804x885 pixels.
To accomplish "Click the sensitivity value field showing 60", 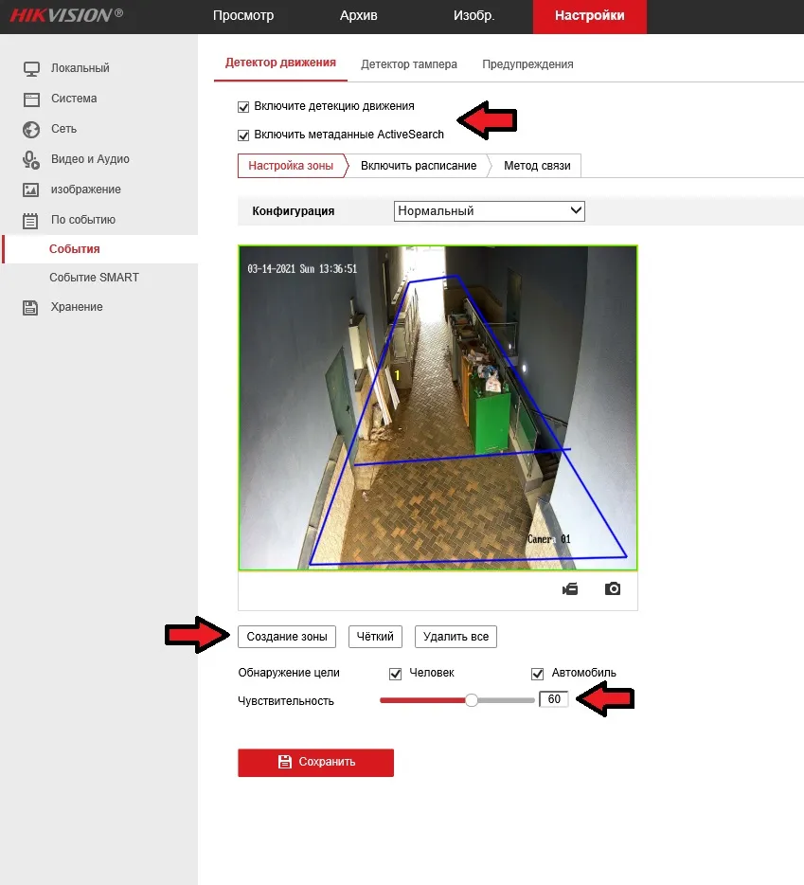I will tap(554, 699).
